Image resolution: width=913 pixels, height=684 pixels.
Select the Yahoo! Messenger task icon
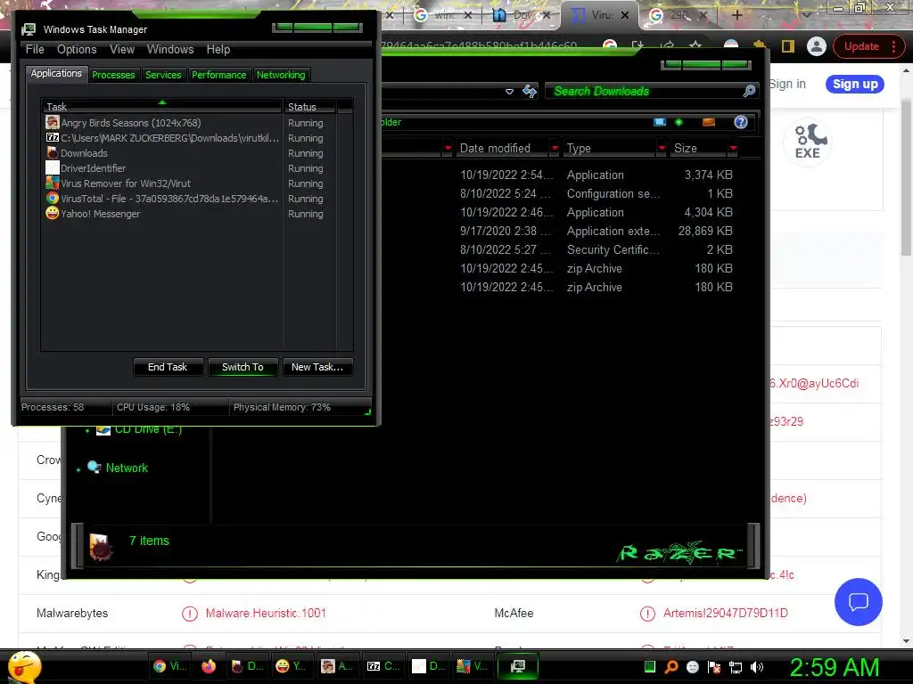click(x=53, y=214)
